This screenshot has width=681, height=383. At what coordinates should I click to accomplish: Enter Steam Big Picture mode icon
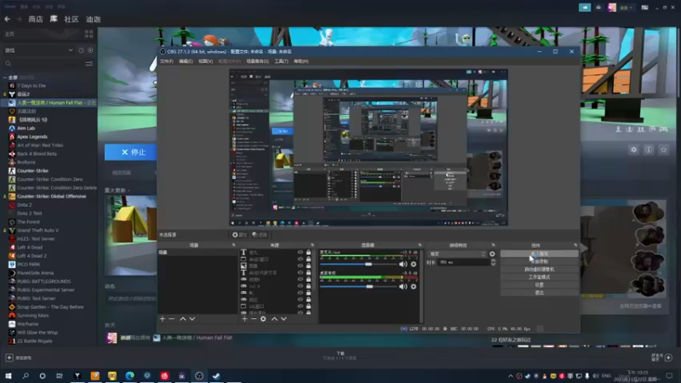pyautogui.click(x=645, y=8)
